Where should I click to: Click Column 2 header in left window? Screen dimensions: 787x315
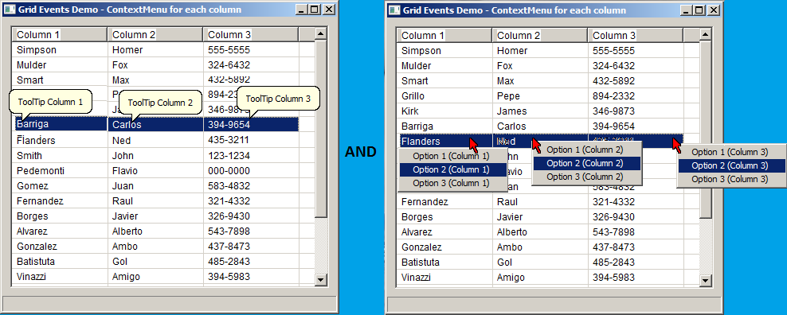click(x=155, y=35)
